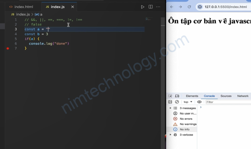Screen dimensions: 251x149
Task: Expand the '3 verbose' group
Action: 171,135
